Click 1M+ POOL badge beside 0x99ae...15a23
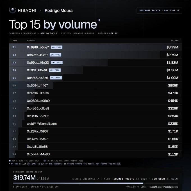191x191 pixels. tap(57, 63)
